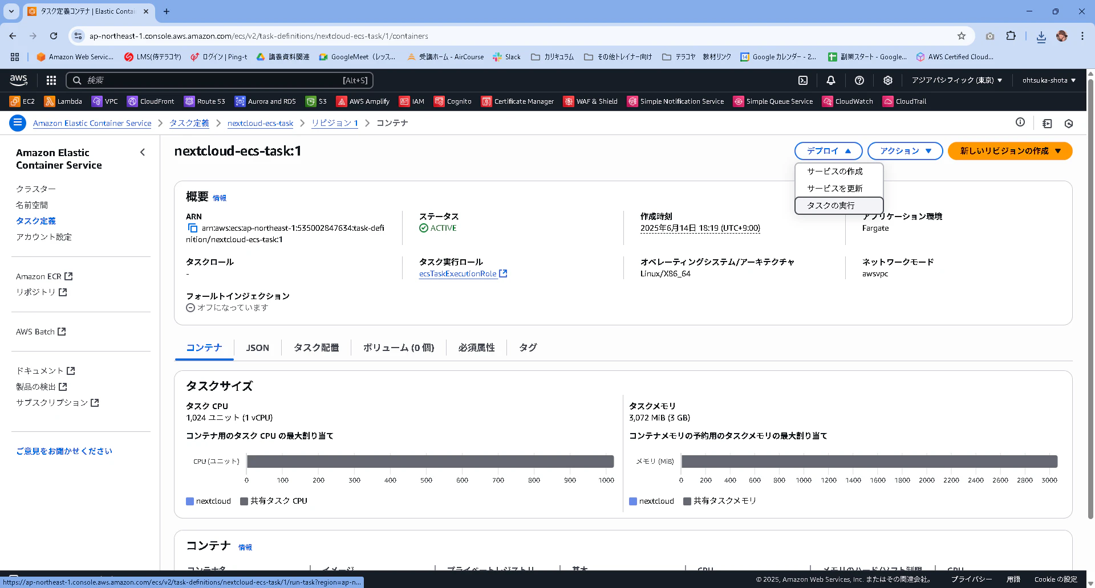The height and width of the screenshot is (588, 1095).
Task: Click the browser address bar URL
Action: coord(258,36)
